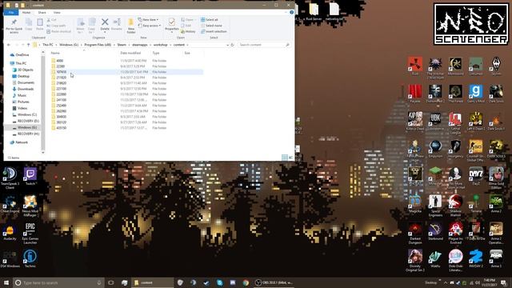This screenshot has height=288, width=512.
Task: Switch to the Home ribbon tab
Action: coord(26,13)
